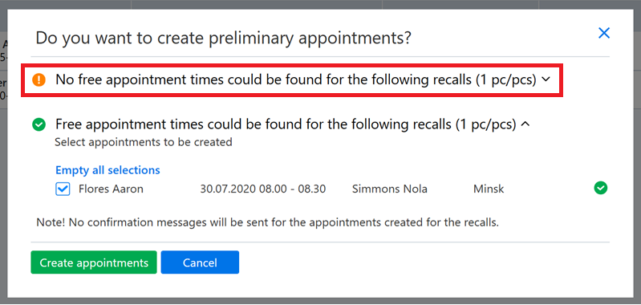Click the note about no confirmation messages

[x=267, y=223]
